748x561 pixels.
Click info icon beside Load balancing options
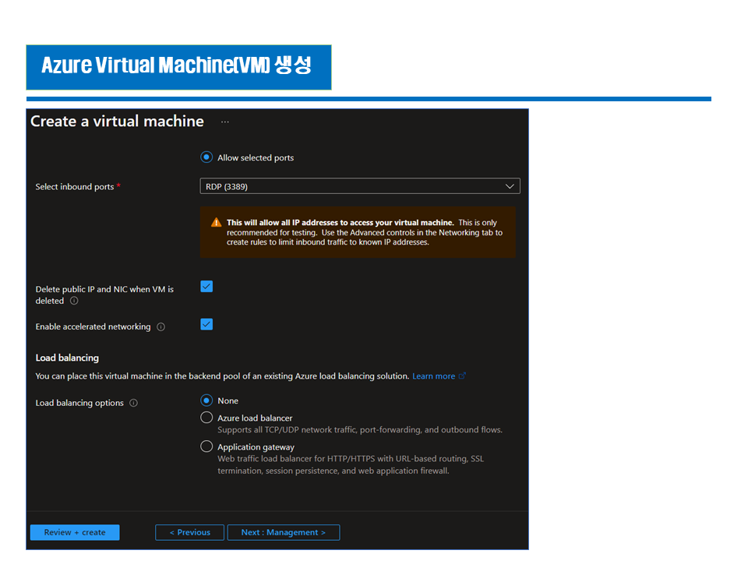point(133,403)
